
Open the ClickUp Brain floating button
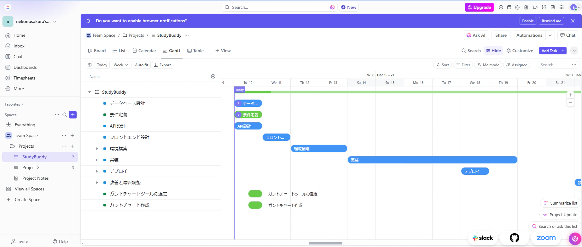(x=575, y=239)
